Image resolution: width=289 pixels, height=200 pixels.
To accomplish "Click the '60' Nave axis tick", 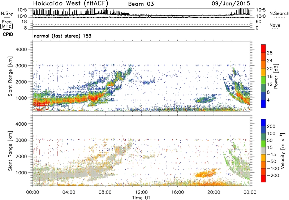I will (258, 22).
